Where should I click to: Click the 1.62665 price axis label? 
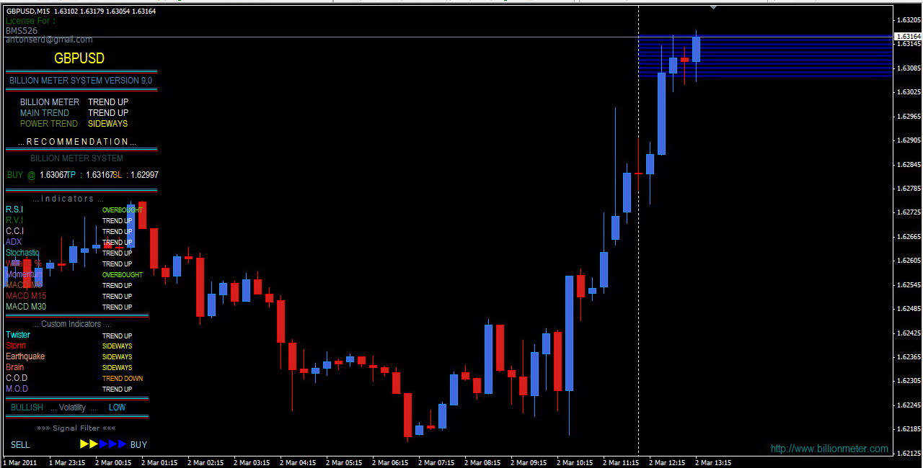point(909,236)
